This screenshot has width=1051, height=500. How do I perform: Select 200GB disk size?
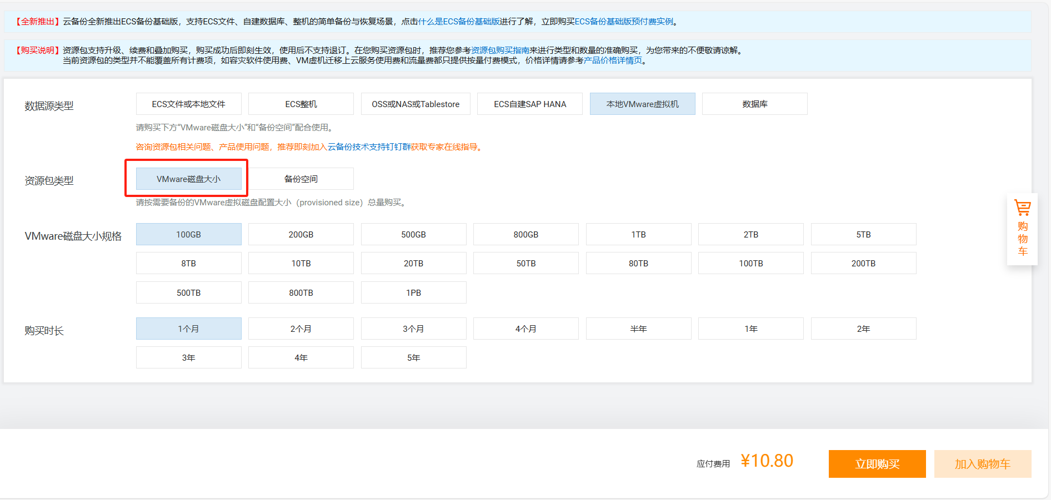[301, 234]
